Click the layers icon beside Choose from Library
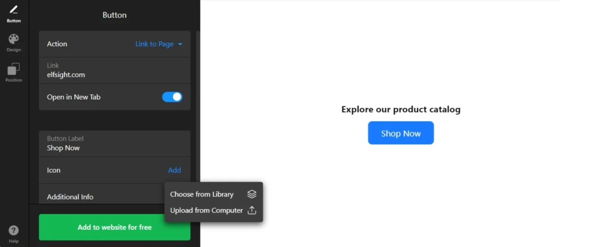Screen dimensions: 595x247 point(252,194)
